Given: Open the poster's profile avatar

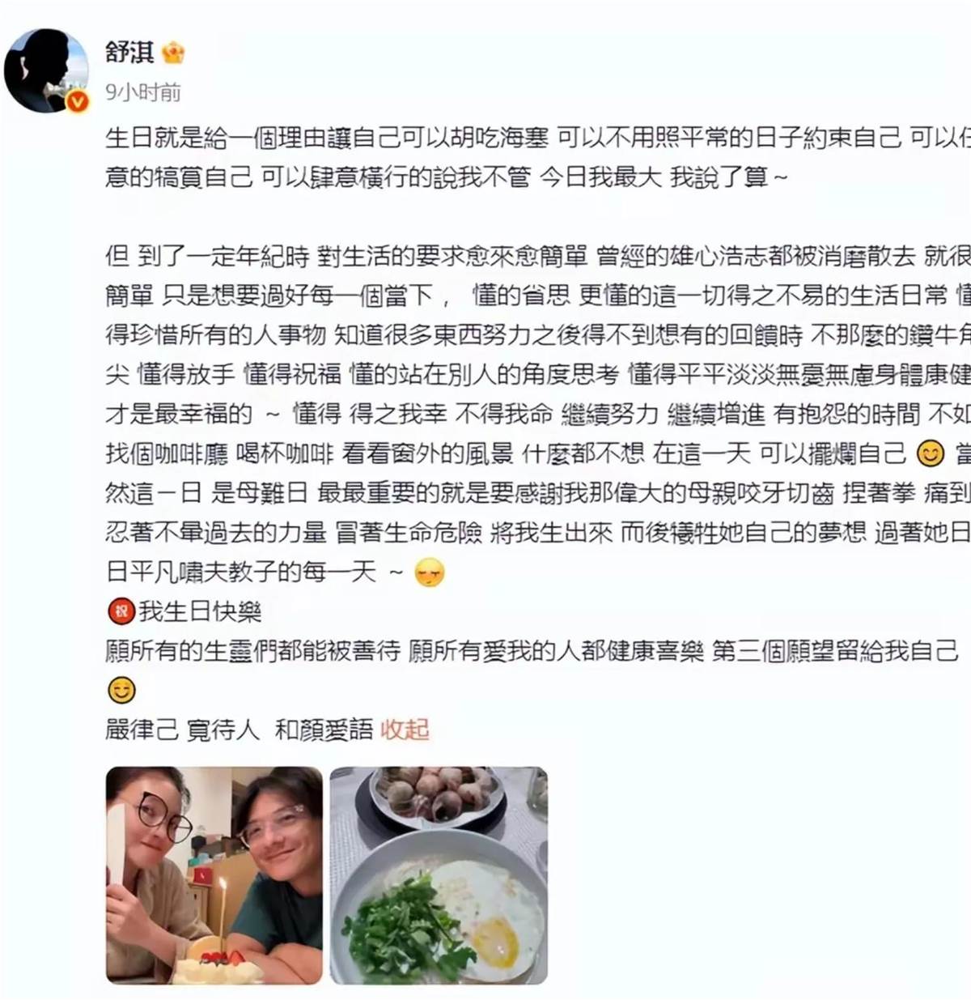Looking at the screenshot, I should click(x=46, y=70).
